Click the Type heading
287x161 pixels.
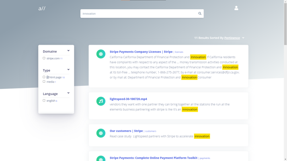tap(47, 71)
